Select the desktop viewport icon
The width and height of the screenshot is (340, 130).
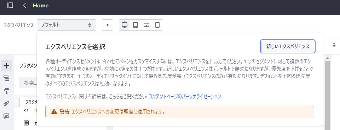pyautogui.click(x=125, y=25)
